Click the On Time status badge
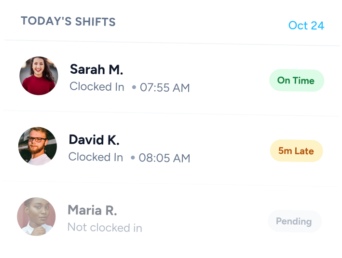Screen dimensions: 342x258 coord(296,81)
